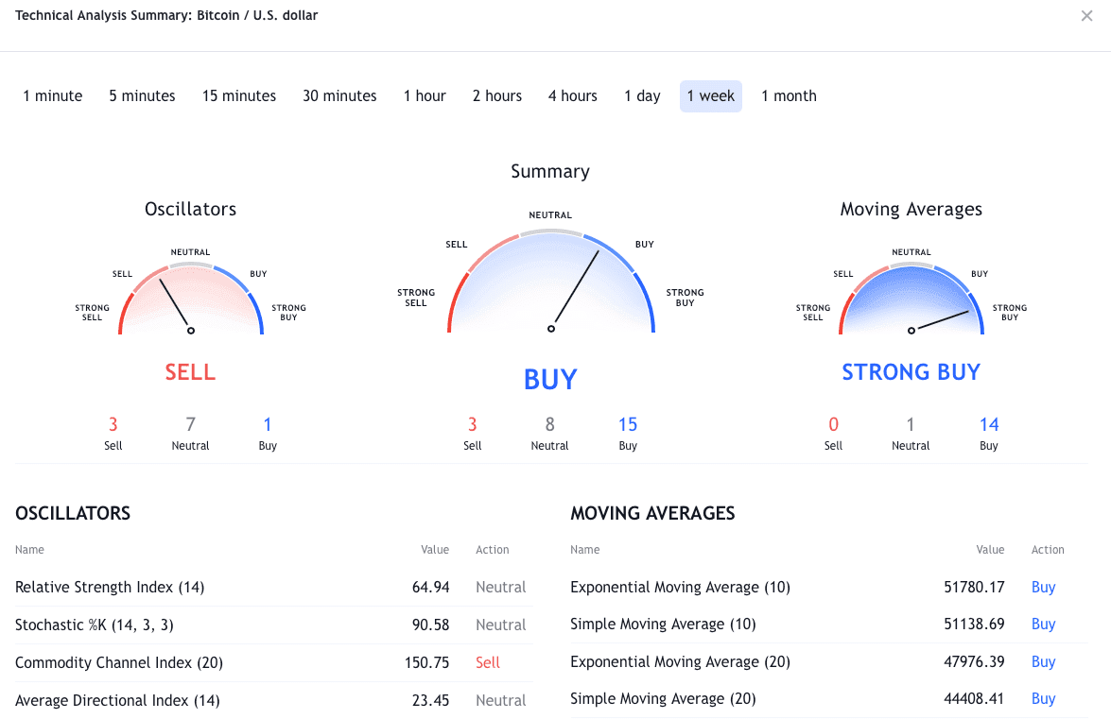Select the 1 minute timeframe tab
The height and width of the screenshot is (719, 1111).
pos(53,96)
